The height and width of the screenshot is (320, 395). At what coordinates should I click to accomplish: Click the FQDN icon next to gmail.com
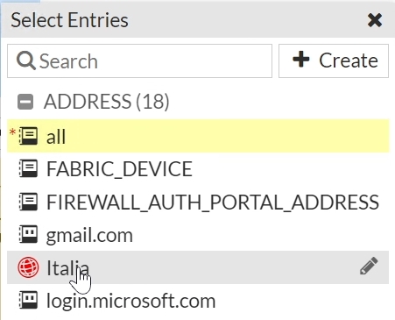28,234
